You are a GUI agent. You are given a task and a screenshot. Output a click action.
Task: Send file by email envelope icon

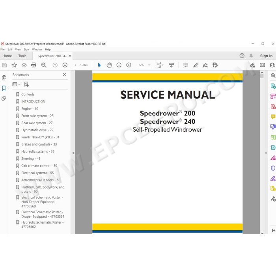coord(262,65)
